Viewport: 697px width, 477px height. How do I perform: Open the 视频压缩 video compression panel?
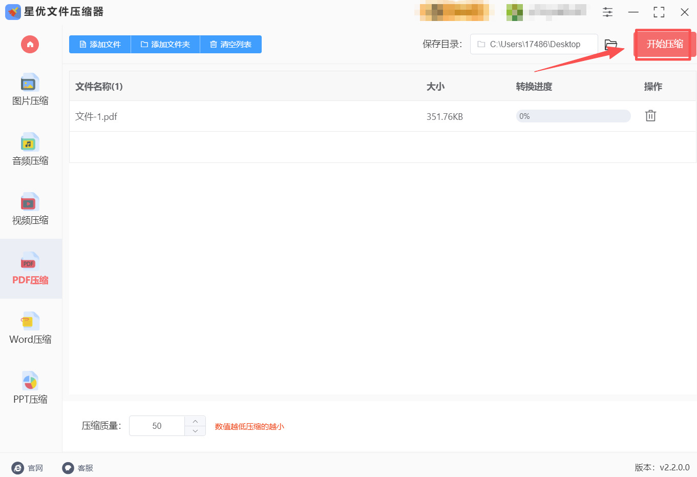[30, 209]
